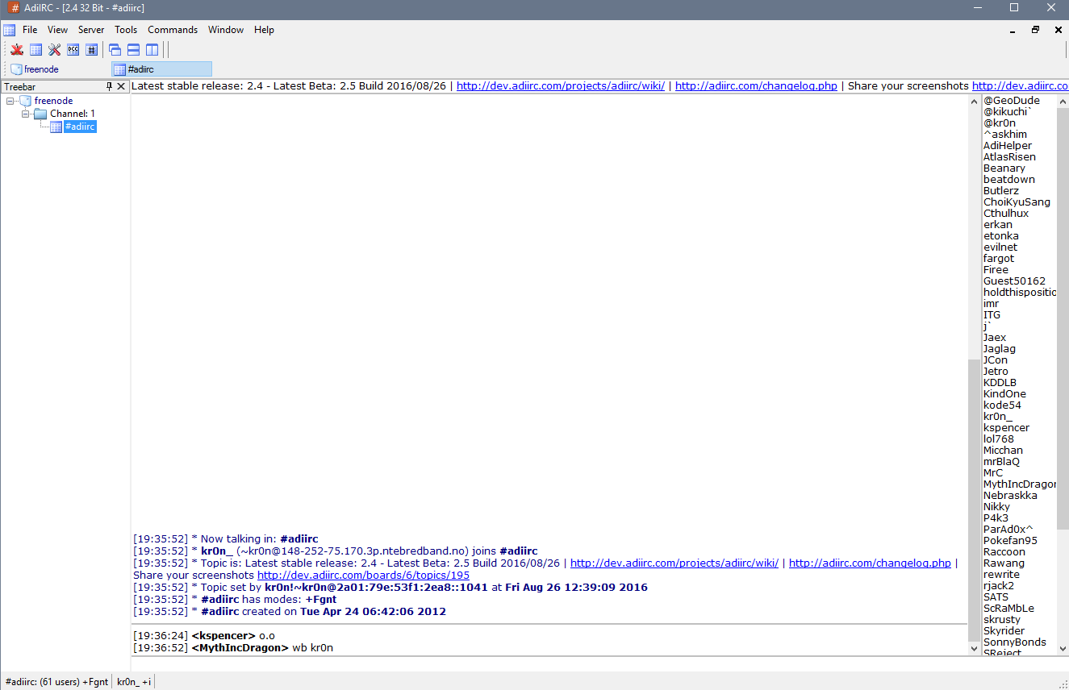Open changelog.php link in topic bar
The width and height of the screenshot is (1069, 690).
(x=756, y=86)
